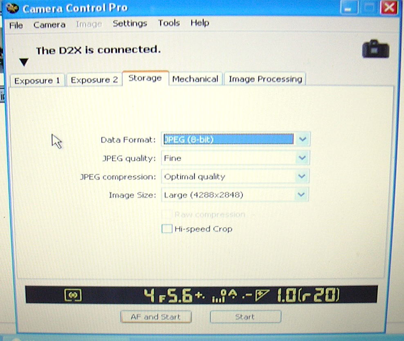This screenshot has width=404, height=341.
Task: Click the Camera Control Pro title bar icon
Action: 12,8
